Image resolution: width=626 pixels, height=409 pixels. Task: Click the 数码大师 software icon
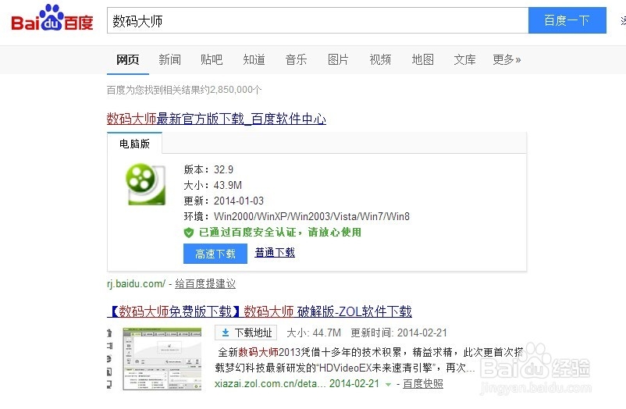(146, 184)
